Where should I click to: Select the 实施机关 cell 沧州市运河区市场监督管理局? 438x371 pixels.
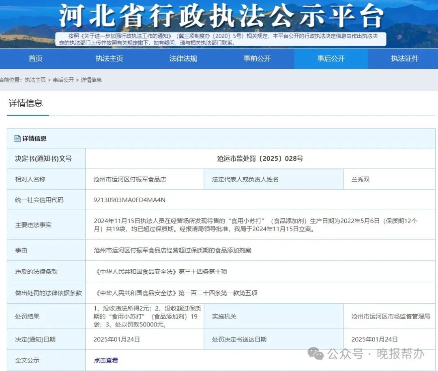click(390, 317)
